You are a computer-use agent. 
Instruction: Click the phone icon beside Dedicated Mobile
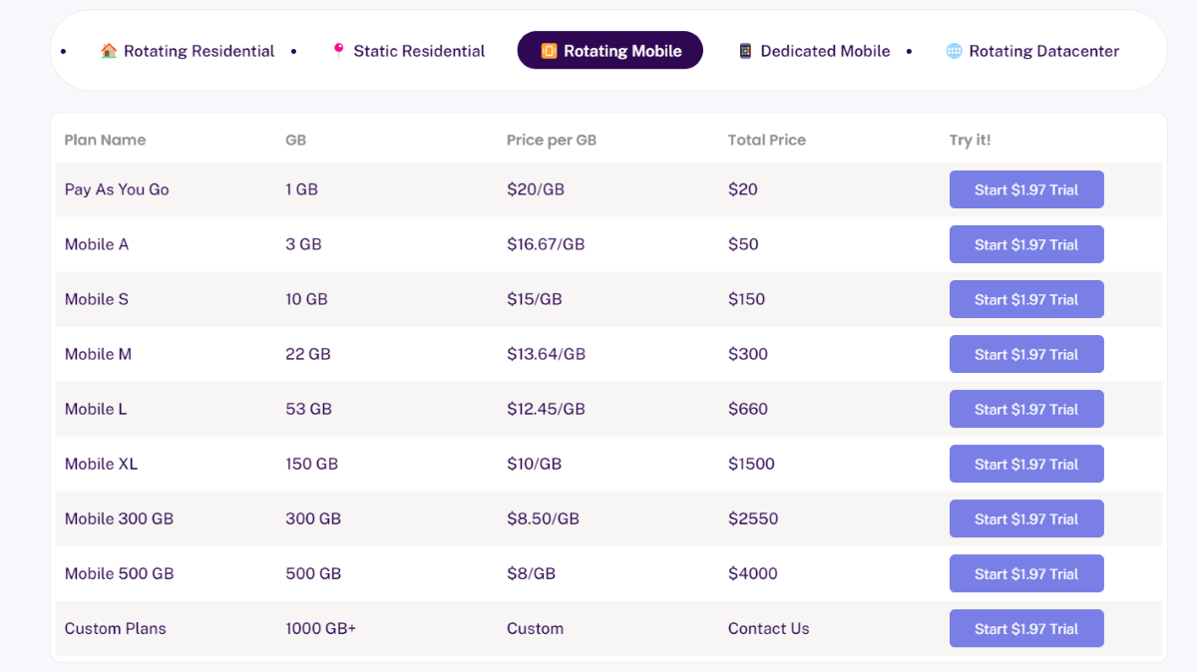click(745, 51)
